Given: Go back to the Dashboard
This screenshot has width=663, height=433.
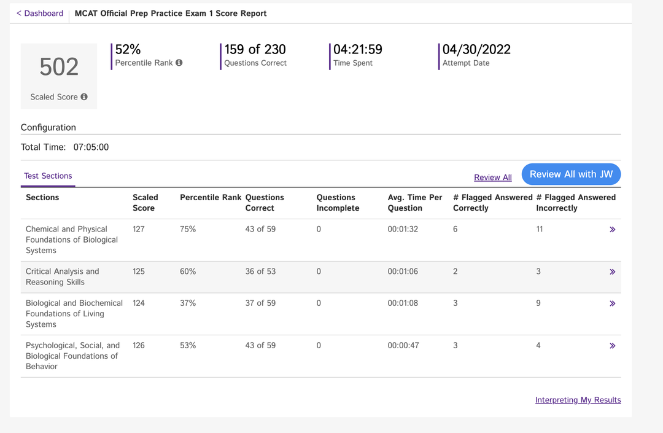Looking at the screenshot, I should (x=40, y=14).
